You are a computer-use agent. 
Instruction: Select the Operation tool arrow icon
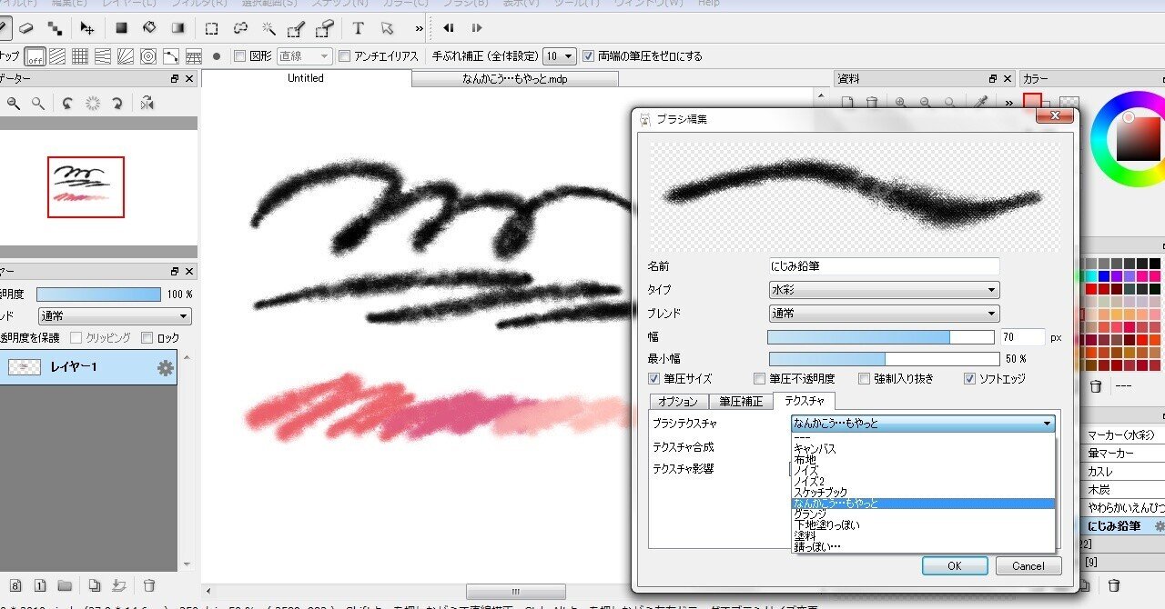[388, 28]
